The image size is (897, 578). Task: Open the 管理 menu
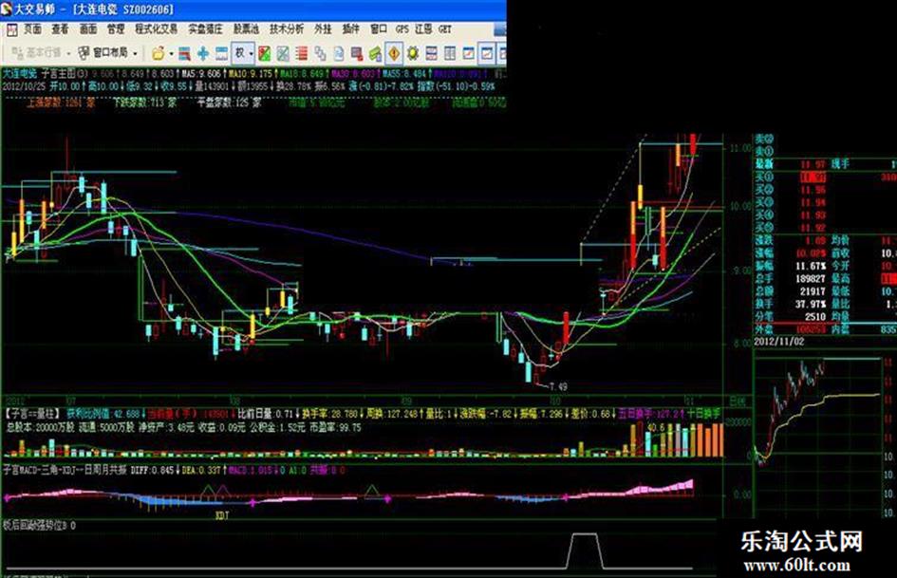pos(116,29)
